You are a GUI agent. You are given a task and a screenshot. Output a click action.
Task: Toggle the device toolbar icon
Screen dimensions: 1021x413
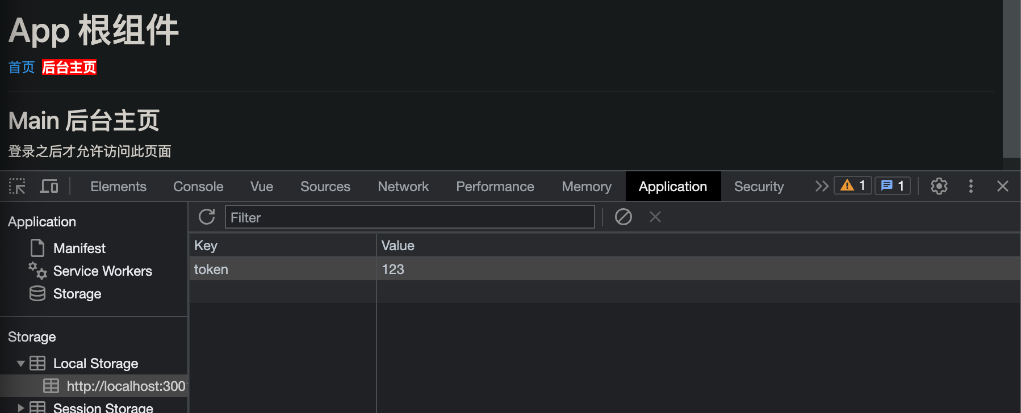(x=49, y=186)
